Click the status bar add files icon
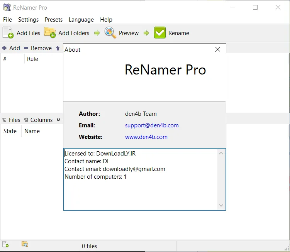290x252 pixels. [x=5, y=244]
